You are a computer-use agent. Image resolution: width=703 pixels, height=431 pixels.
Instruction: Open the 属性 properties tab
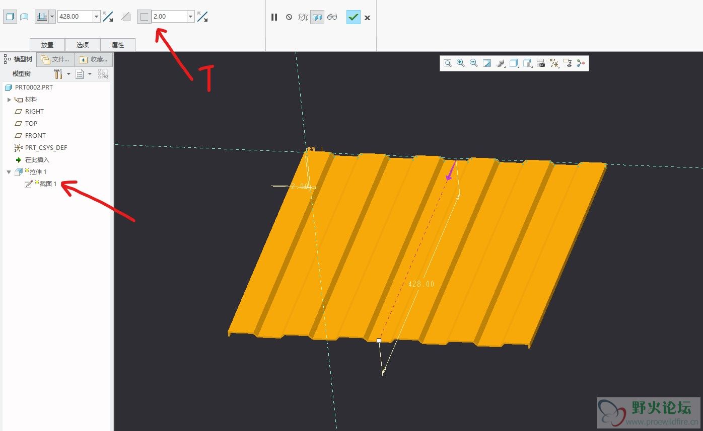tap(118, 45)
